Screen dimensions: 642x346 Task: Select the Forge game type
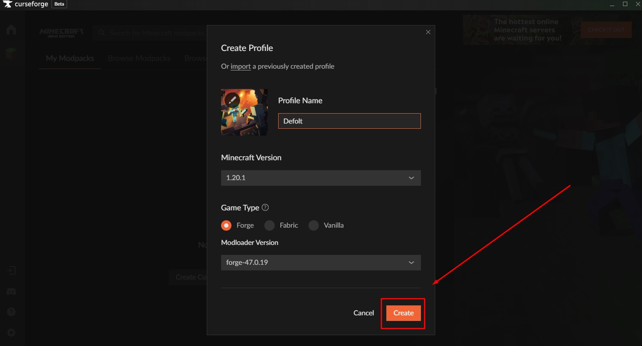[x=226, y=225]
